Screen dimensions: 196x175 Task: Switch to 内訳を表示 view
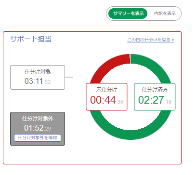pos(165,13)
